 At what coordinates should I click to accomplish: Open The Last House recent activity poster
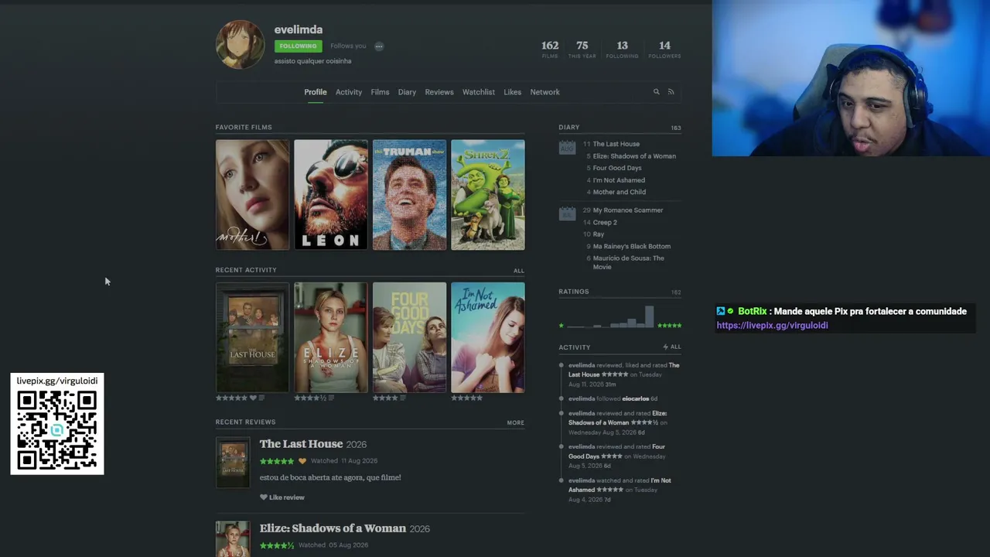pos(252,337)
